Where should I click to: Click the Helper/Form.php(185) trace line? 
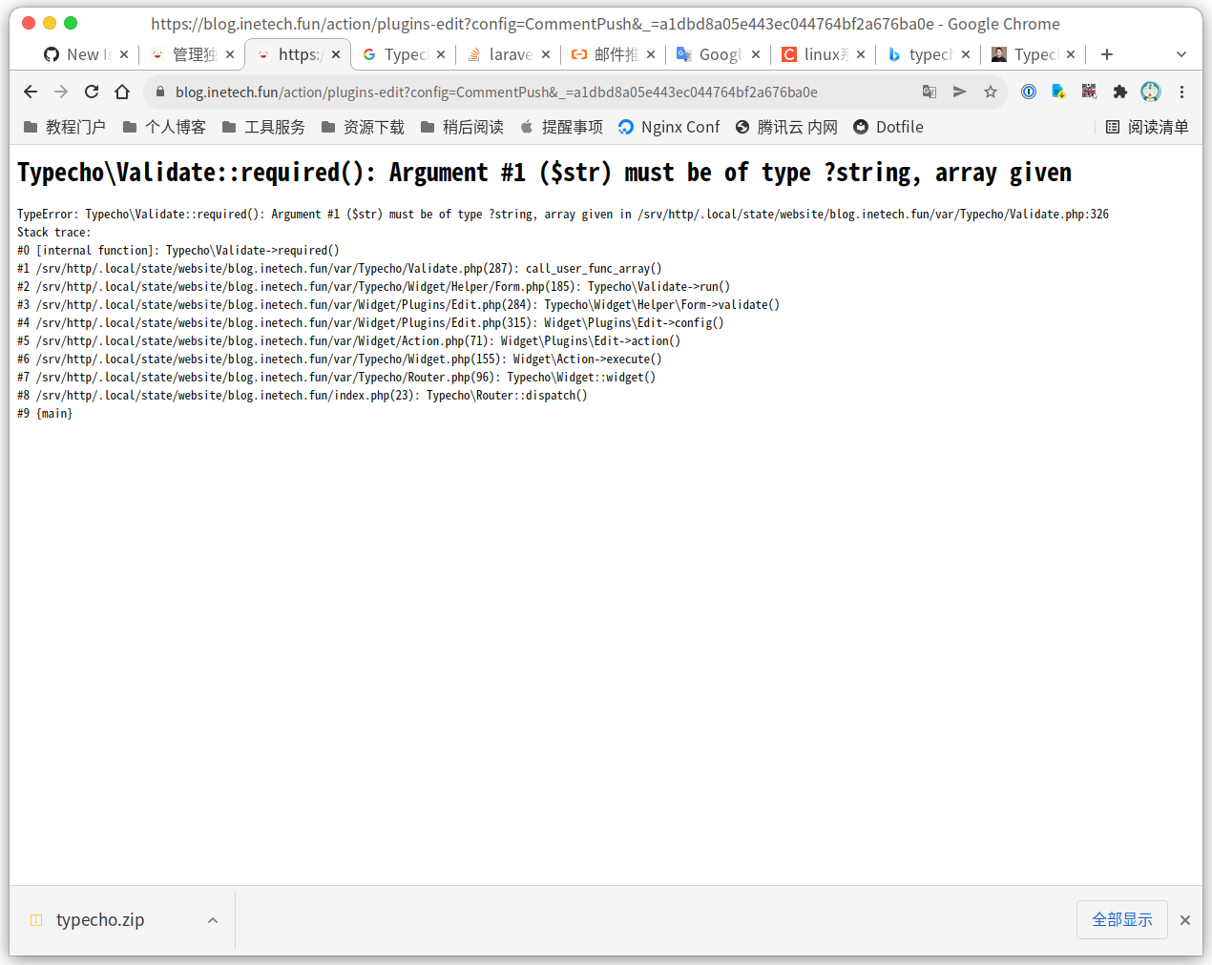coord(374,287)
